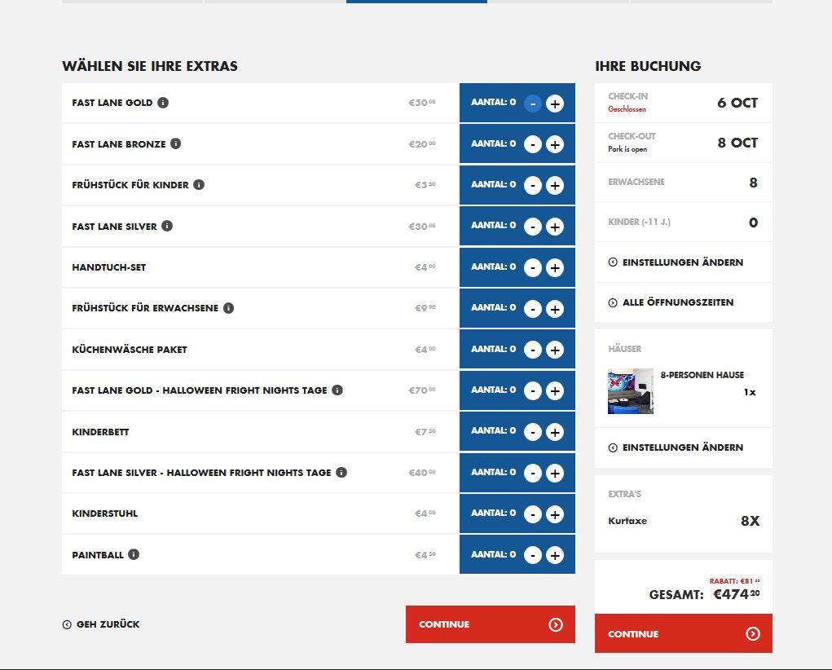Select the Fast Lane Gold €50 price
The image size is (832, 670).
click(422, 103)
